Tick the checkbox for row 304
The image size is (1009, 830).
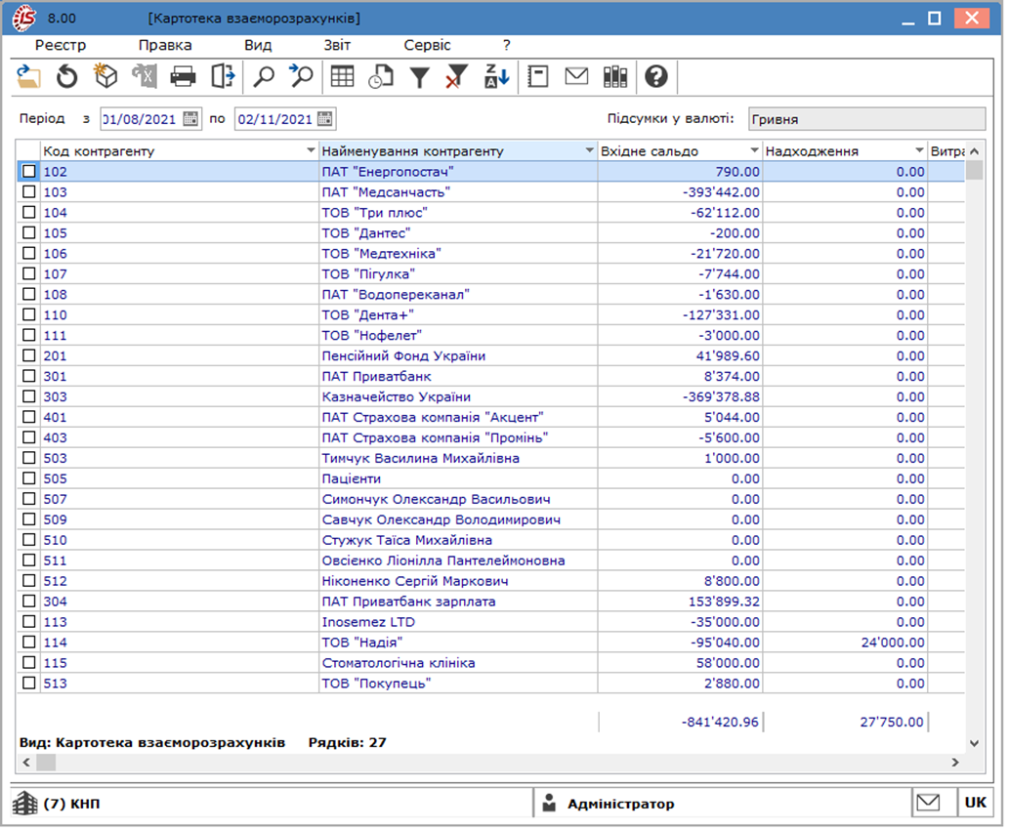point(29,601)
